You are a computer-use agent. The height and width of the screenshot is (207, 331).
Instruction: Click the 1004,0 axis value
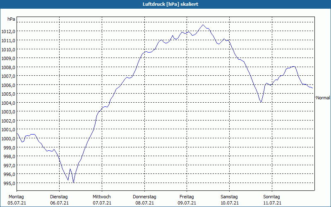coord(8,103)
